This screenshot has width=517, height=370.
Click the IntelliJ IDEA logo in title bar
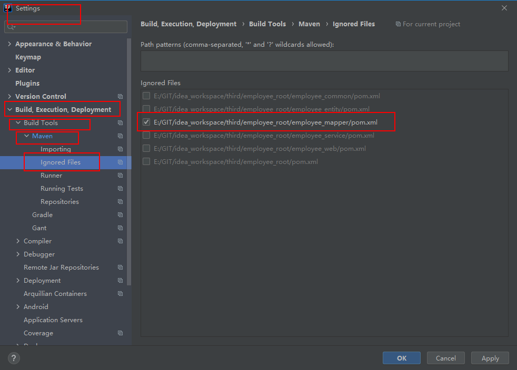7,8
